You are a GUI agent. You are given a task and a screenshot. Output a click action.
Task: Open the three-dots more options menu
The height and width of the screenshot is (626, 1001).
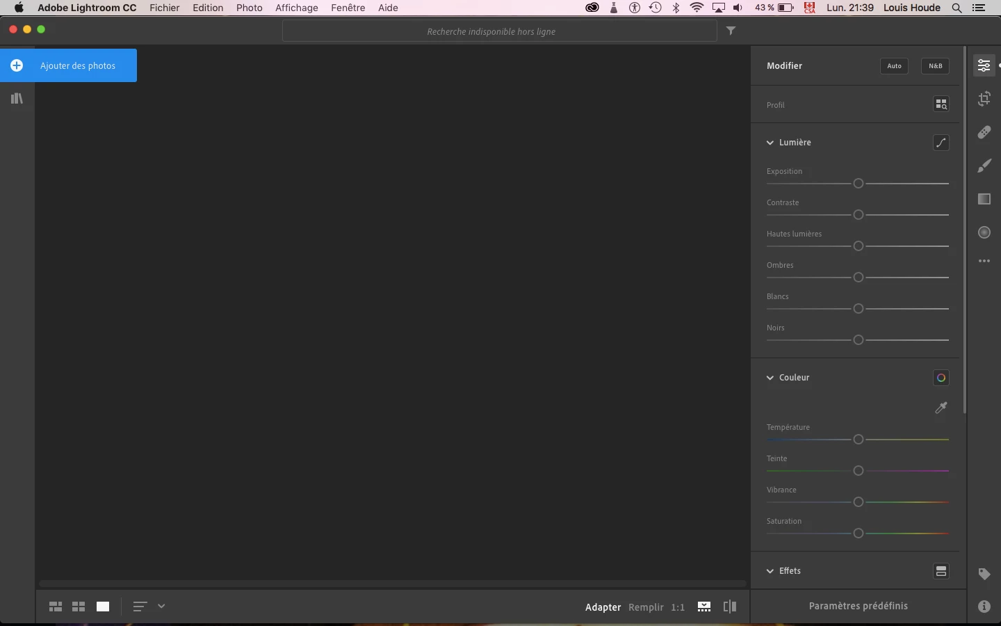[984, 262]
